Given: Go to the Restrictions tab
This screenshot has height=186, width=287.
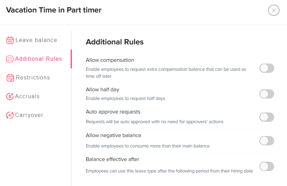Looking at the screenshot, I should point(33,78).
